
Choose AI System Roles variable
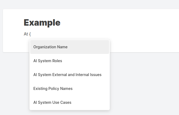click(48, 61)
